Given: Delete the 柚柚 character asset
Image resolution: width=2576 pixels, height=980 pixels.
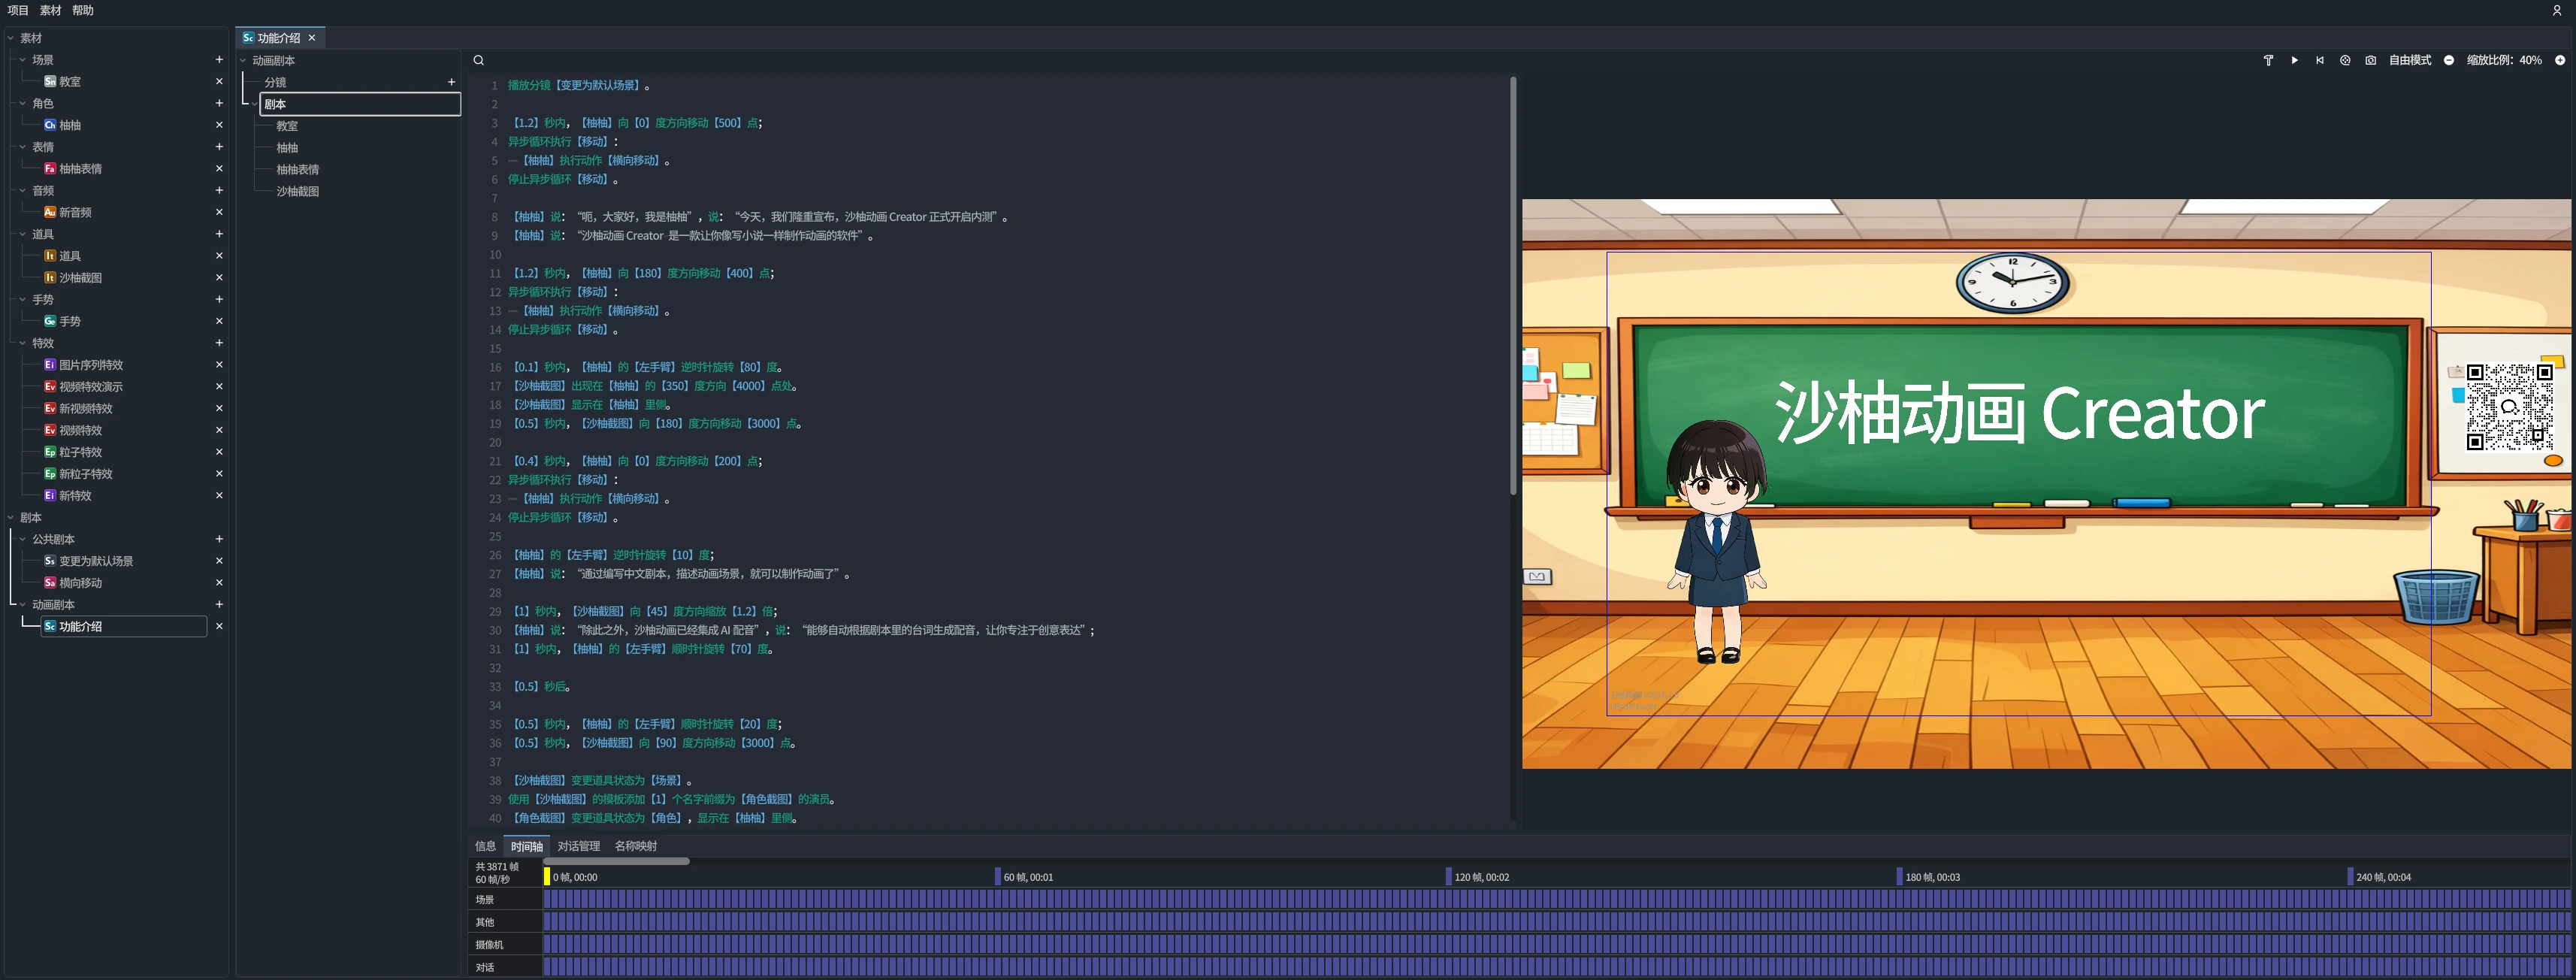Looking at the screenshot, I should point(219,125).
